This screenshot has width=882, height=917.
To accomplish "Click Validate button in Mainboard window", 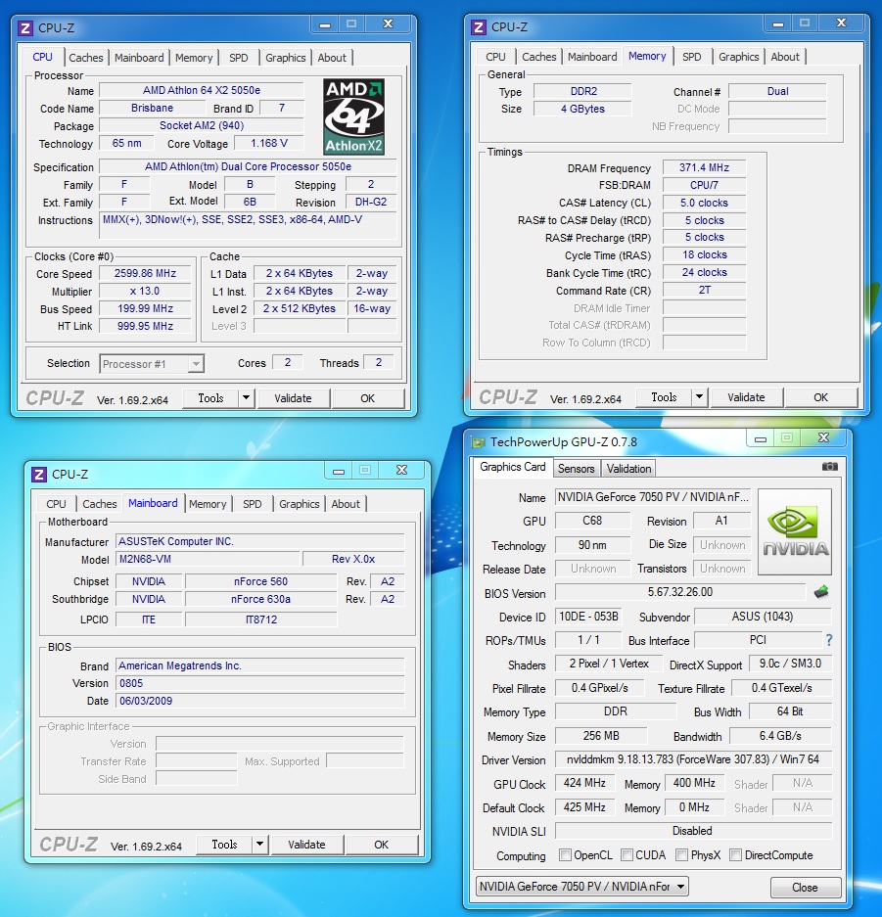I will coord(306,845).
